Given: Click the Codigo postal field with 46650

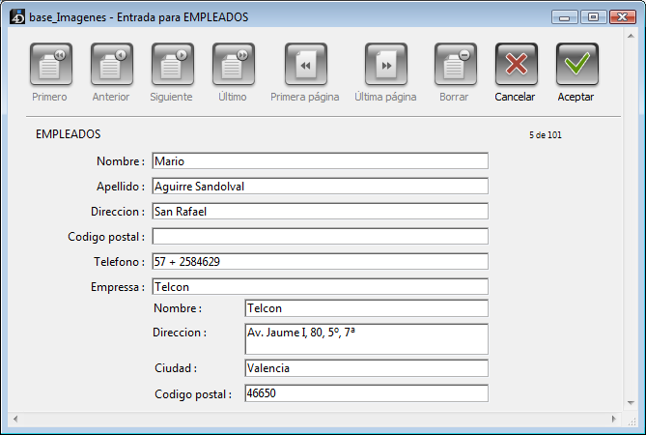Looking at the screenshot, I should [x=366, y=393].
